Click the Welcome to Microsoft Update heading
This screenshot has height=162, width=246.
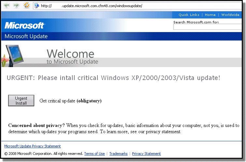tap(72, 57)
